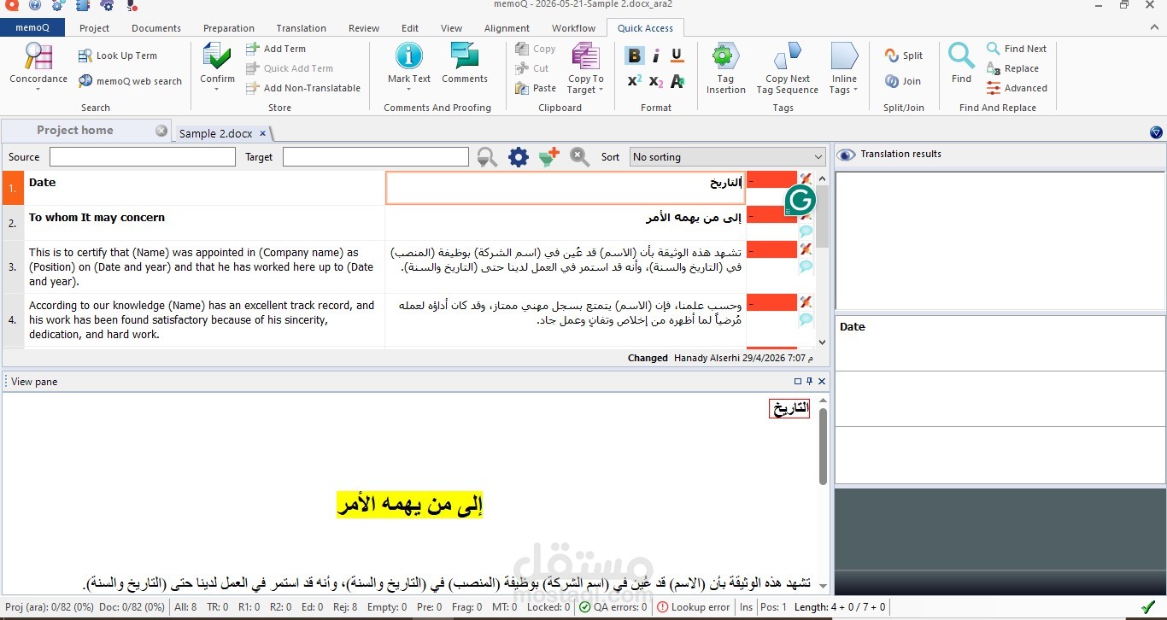Click the rejected status mark on row 3
1167x620 pixels.
coord(806,249)
